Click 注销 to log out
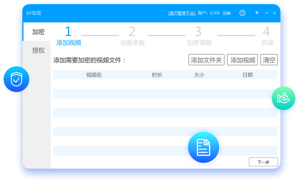 coord(226,13)
